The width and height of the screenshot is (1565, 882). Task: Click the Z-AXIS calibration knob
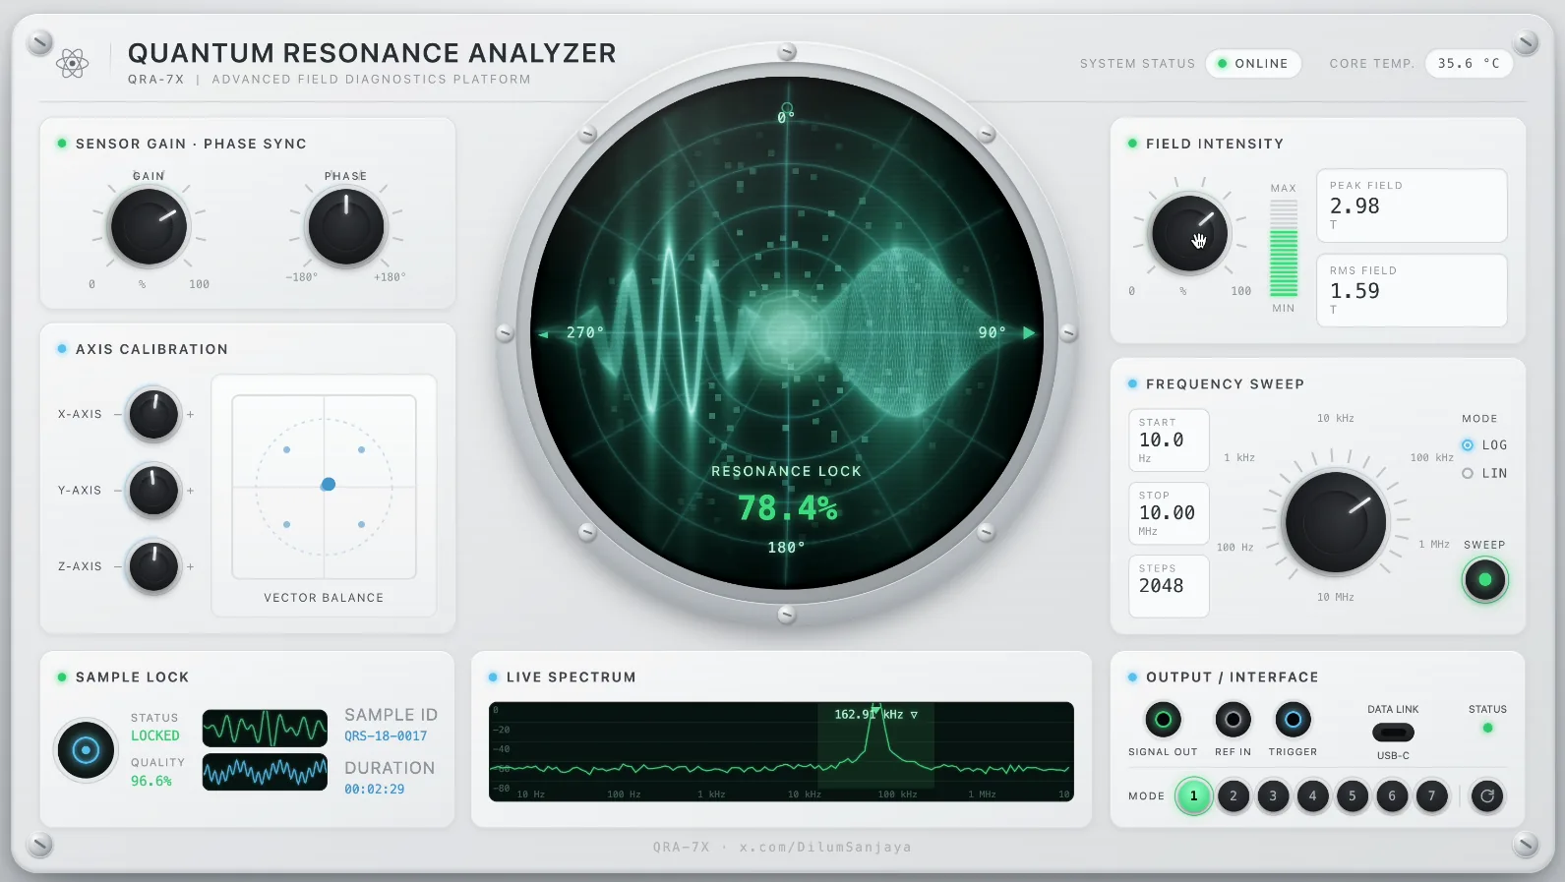(x=154, y=566)
